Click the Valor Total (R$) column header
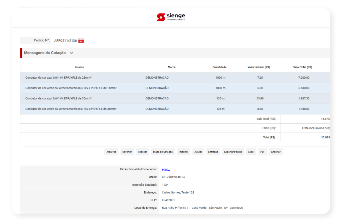 click(303, 67)
